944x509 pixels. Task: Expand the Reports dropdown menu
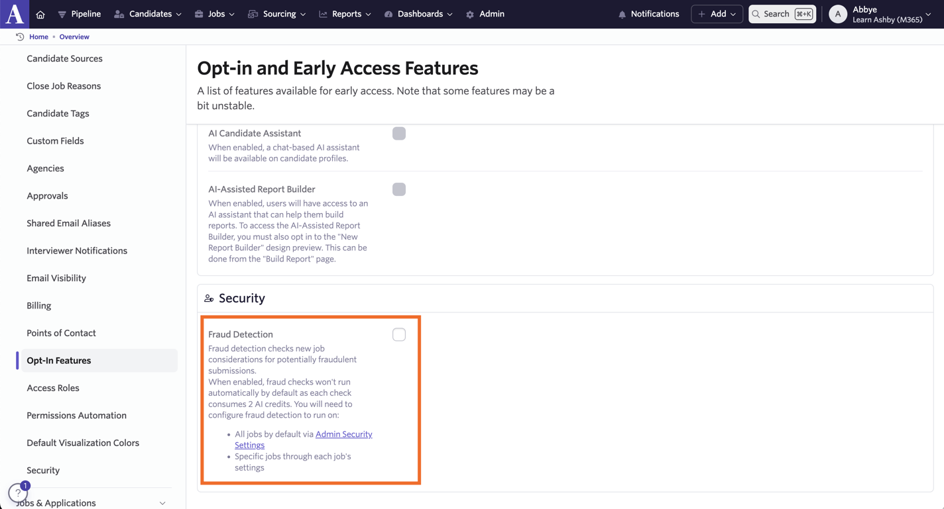click(345, 14)
